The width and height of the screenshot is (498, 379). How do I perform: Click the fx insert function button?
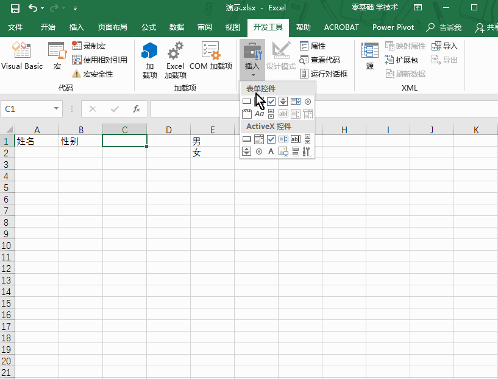[x=137, y=109]
